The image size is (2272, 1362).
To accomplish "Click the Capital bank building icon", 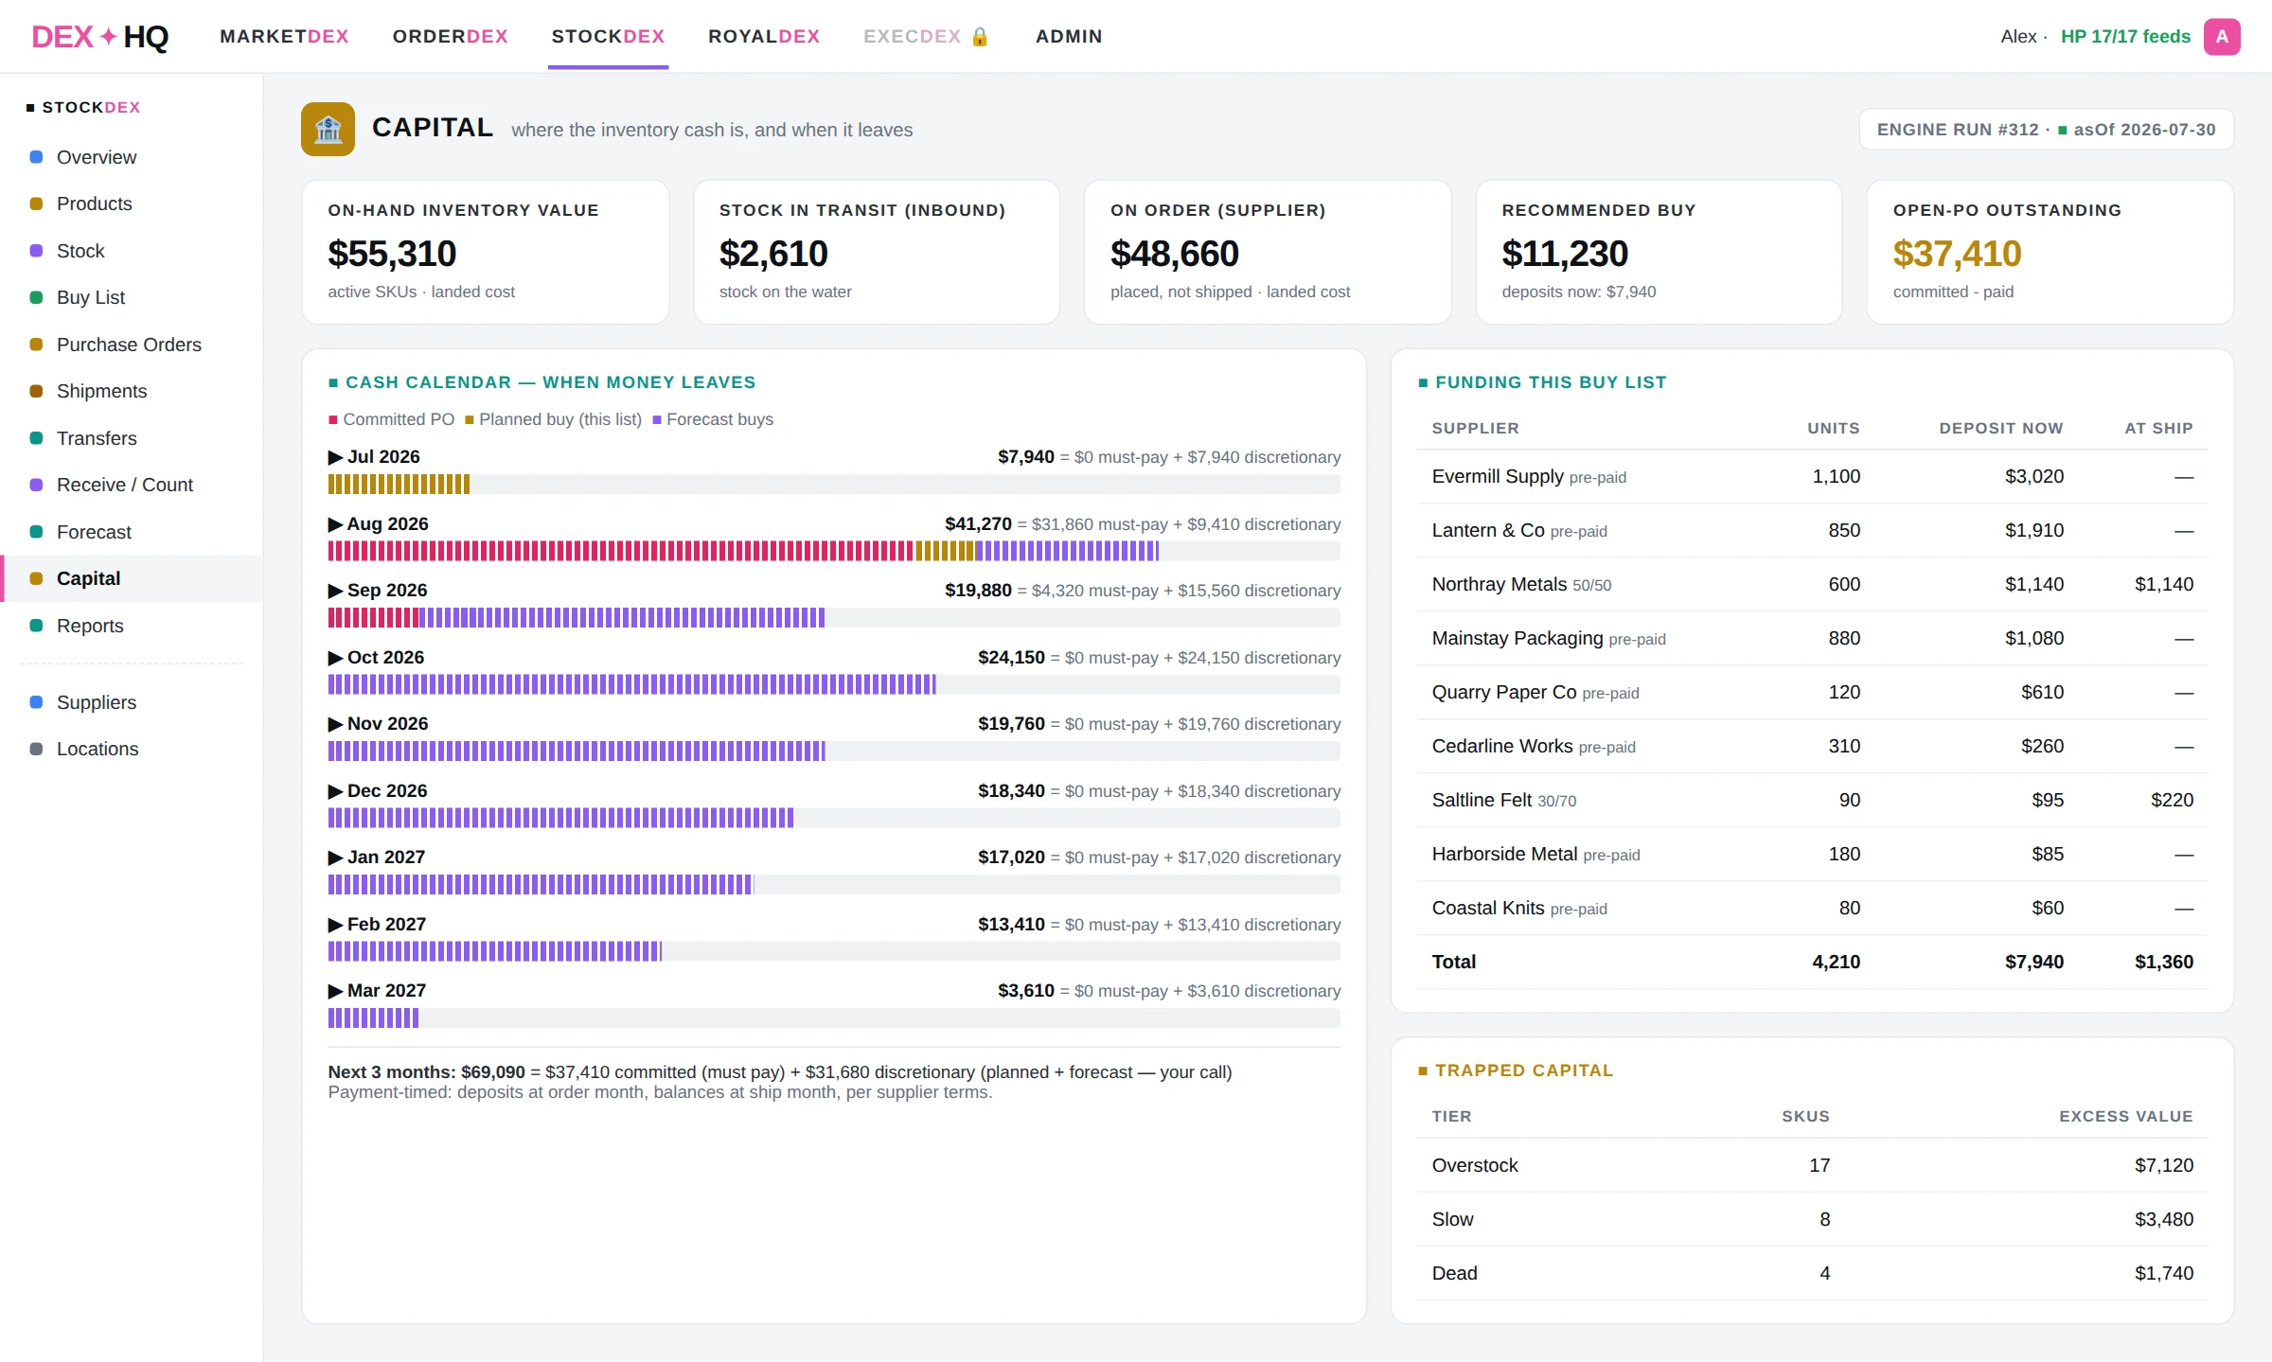I will click(x=328, y=129).
